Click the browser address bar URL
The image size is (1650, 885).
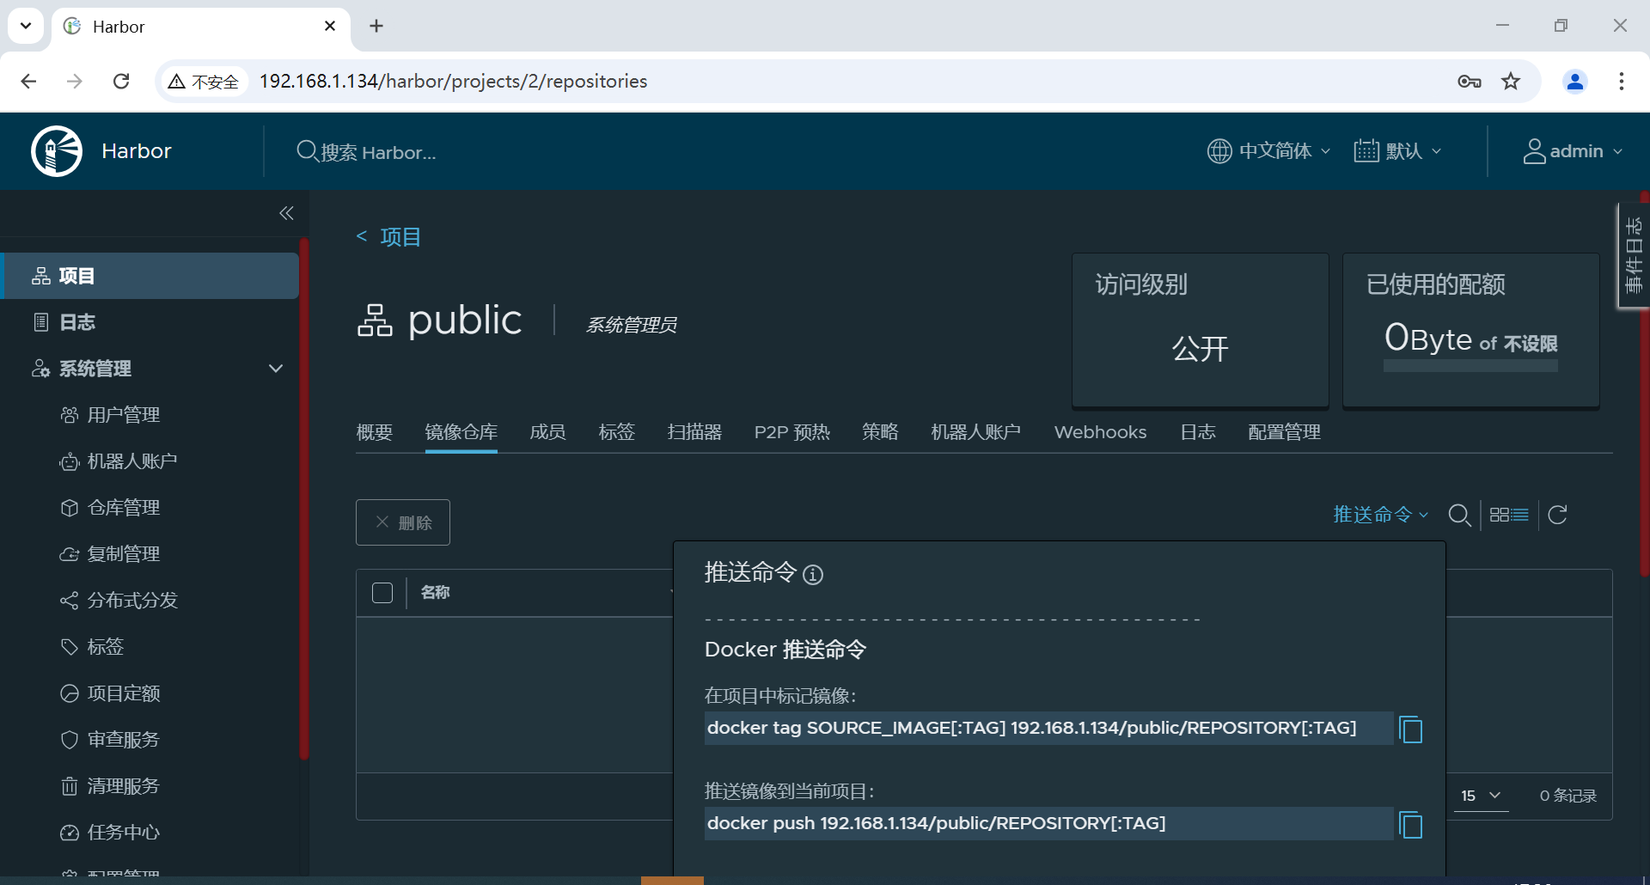point(454,82)
